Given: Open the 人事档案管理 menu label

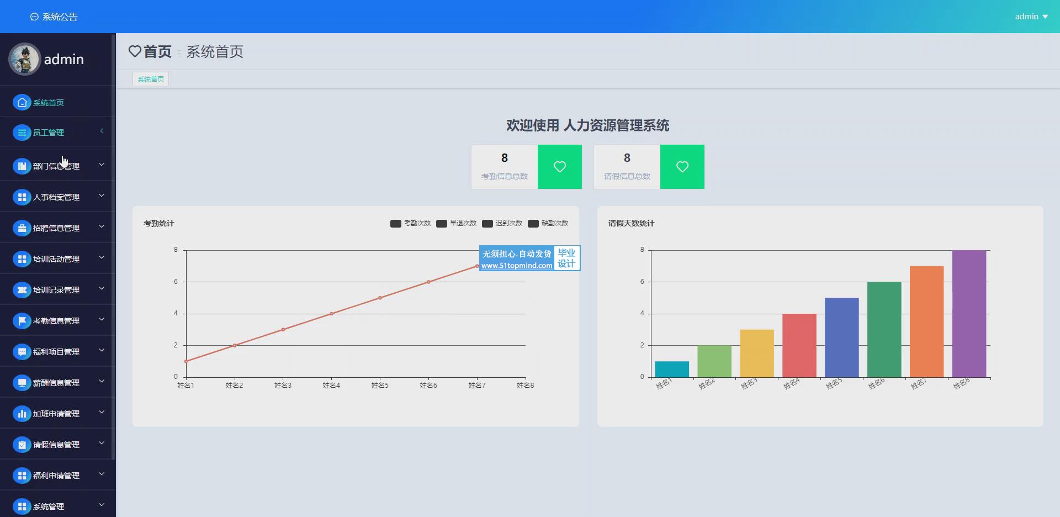Looking at the screenshot, I should tap(56, 197).
